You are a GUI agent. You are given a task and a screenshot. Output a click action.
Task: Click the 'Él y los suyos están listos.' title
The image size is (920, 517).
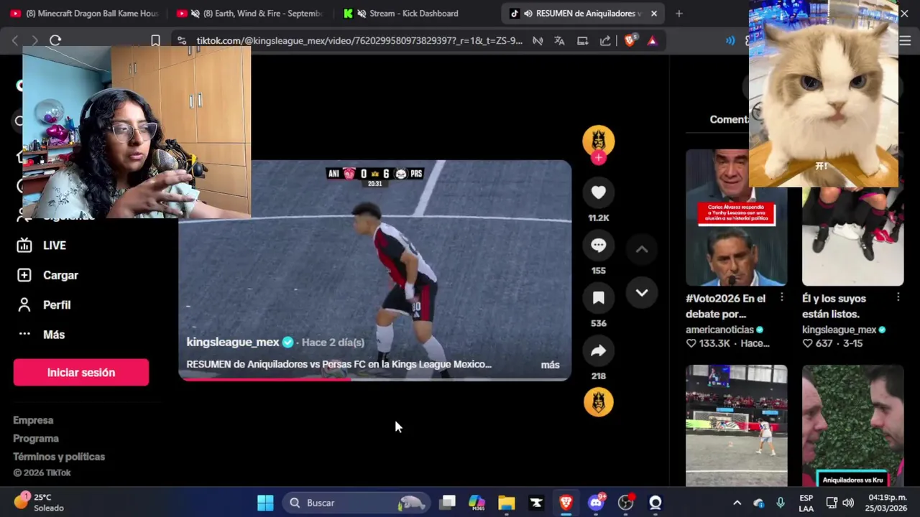[x=834, y=306]
